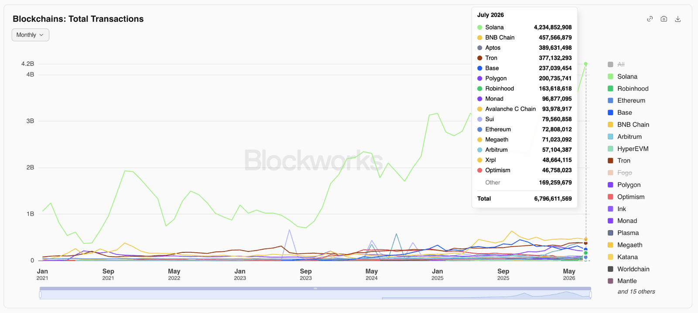
Task: Click the Polygon legend square icon
Action: 610,185
